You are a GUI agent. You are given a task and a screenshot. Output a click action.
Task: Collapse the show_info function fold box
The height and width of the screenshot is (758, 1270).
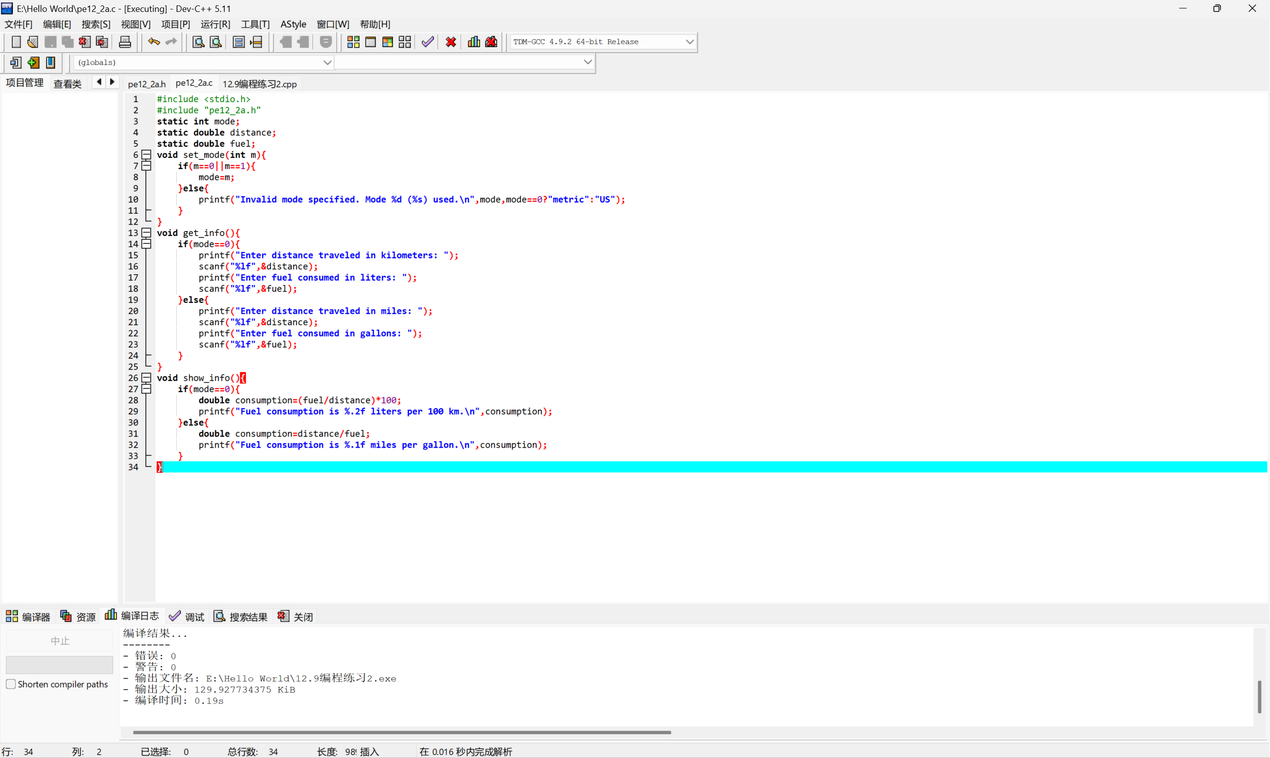pyautogui.click(x=147, y=378)
